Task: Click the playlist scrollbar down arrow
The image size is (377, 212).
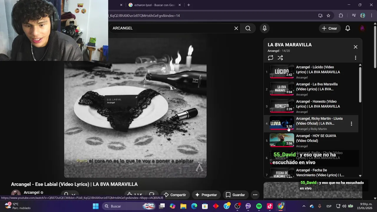Action: coord(360,176)
